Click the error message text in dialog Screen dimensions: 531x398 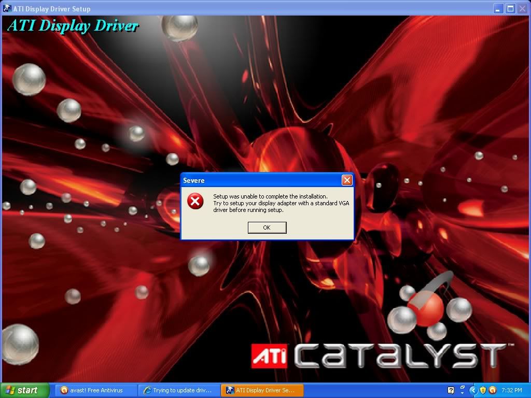tap(281, 203)
